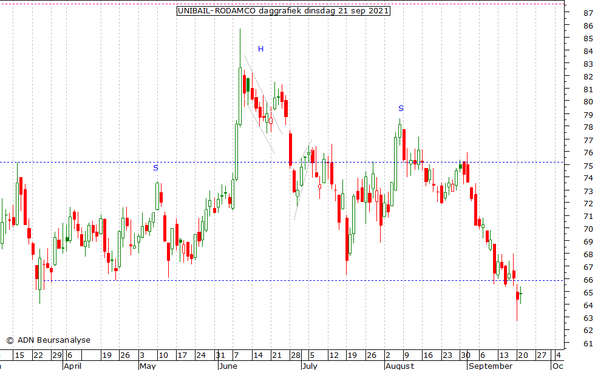595x370 pixels.
Task: Click the date label 16 in August
Action: click(428, 355)
